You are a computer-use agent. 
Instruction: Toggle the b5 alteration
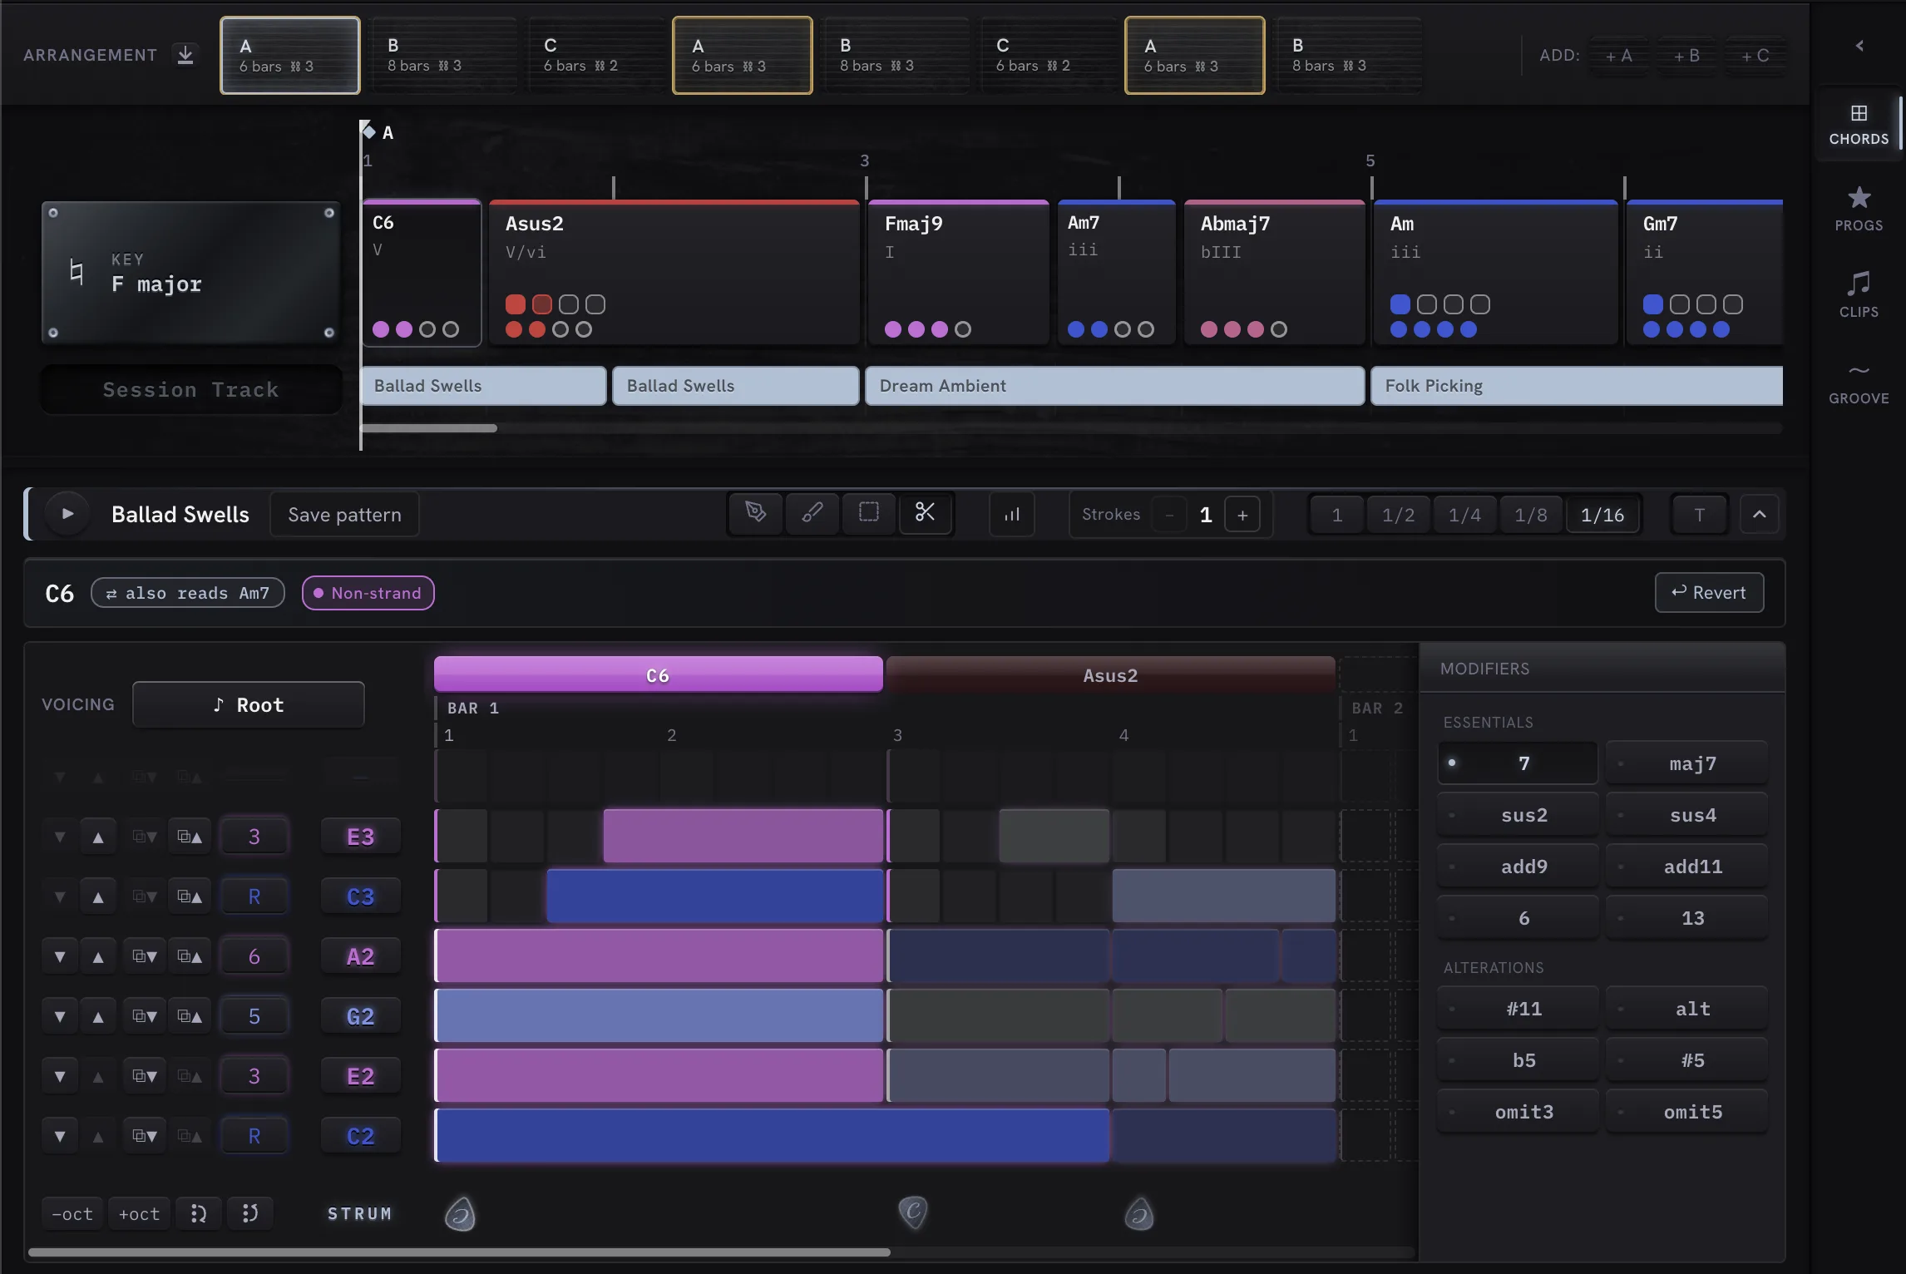click(1518, 1059)
